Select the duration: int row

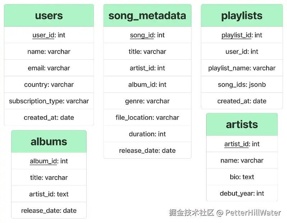coord(147,134)
